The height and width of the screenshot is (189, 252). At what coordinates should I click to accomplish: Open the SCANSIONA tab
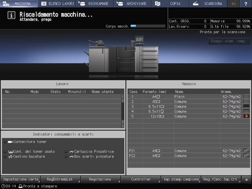click(208, 3)
